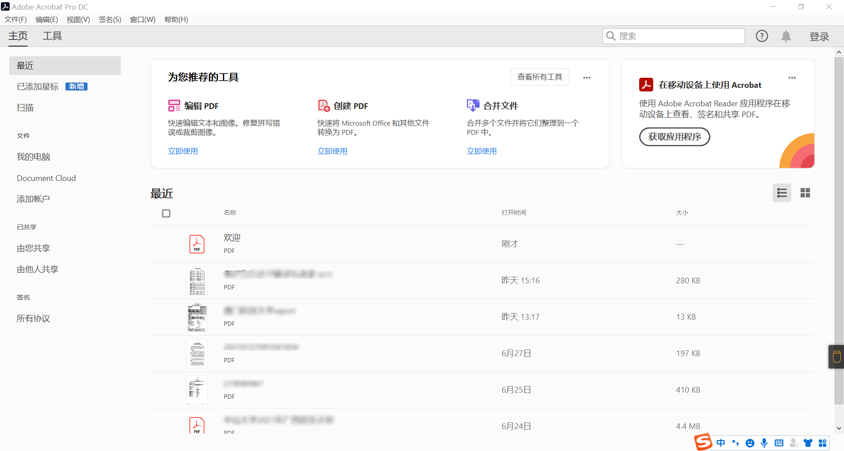Screen dimensions: 844x451
Task: Click 立即使用 under 合并文件
Action: click(x=482, y=151)
